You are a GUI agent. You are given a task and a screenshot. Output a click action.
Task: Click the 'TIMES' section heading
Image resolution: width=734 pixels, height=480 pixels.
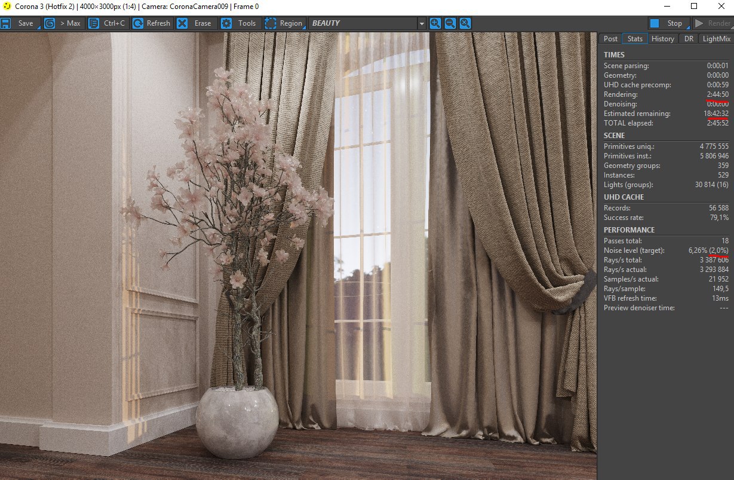(614, 55)
